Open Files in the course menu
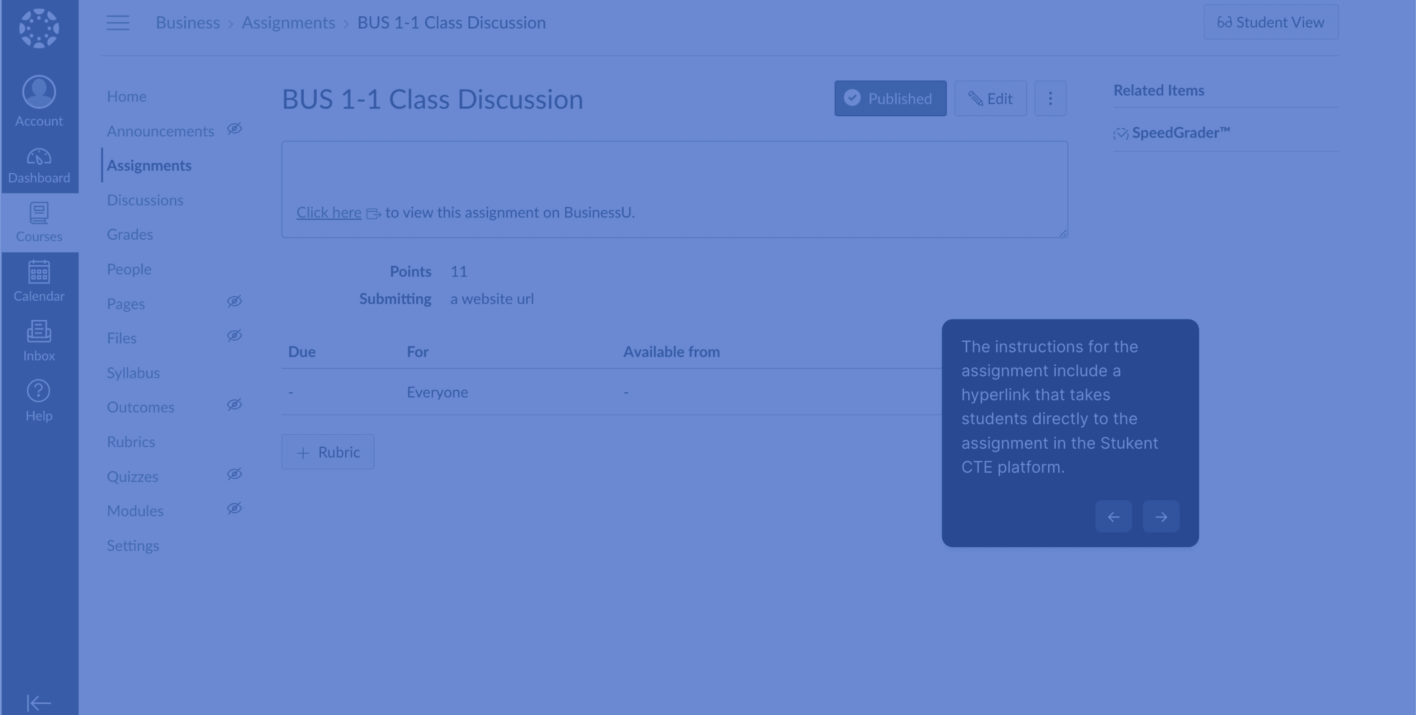 121,338
